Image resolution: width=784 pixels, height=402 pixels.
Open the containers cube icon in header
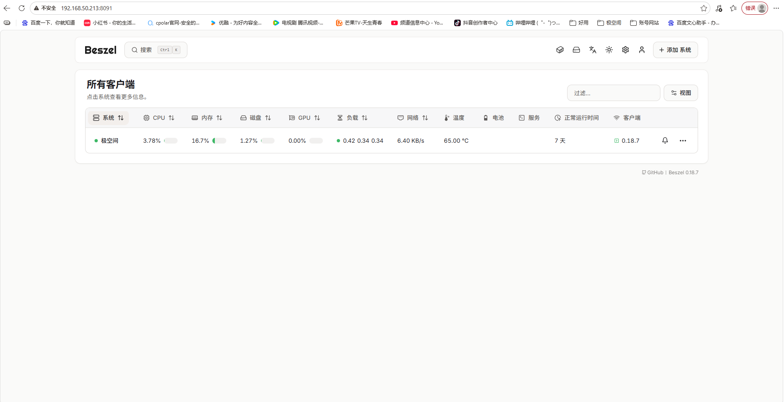coord(560,50)
